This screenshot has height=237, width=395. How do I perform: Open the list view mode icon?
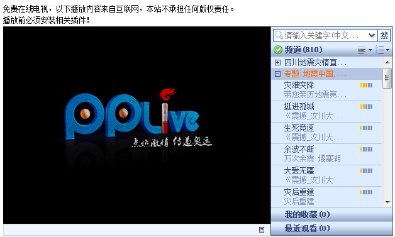point(382,50)
